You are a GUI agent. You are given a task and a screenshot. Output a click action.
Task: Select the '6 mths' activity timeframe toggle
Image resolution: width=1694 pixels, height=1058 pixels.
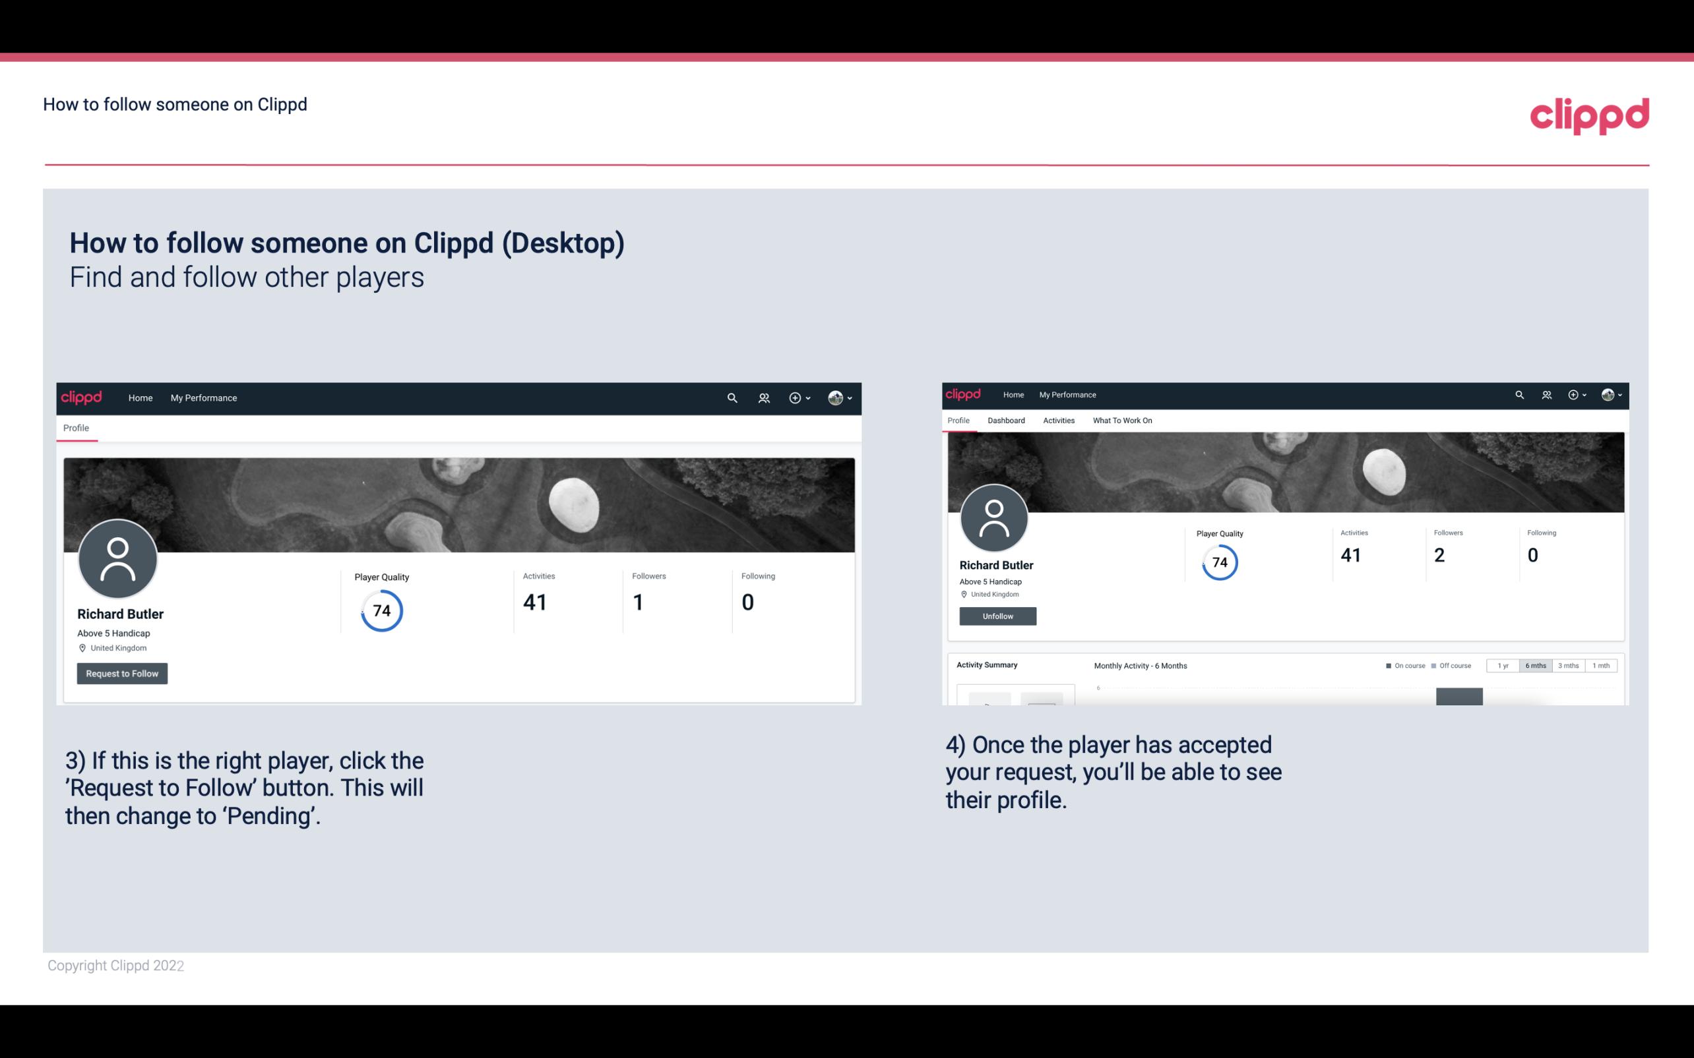click(x=1536, y=666)
